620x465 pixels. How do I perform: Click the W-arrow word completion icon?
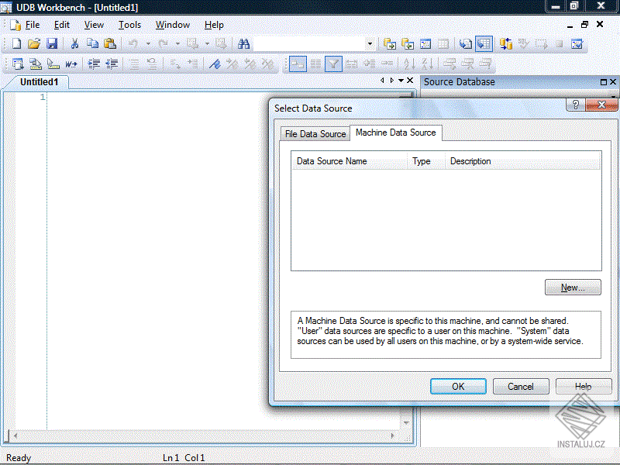click(x=71, y=64)
